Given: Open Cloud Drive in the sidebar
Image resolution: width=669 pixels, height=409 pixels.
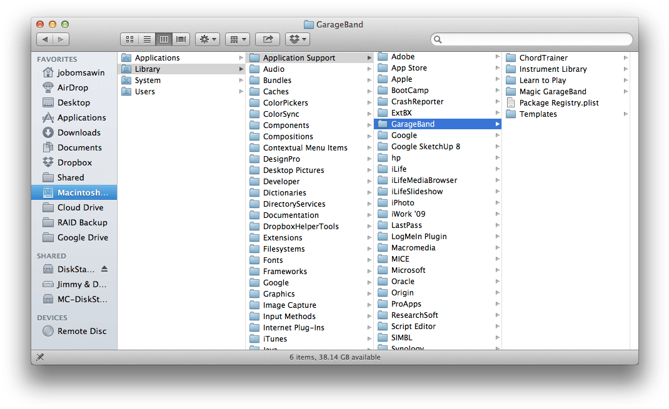Looking at the screenshot, I should (74, 207).
